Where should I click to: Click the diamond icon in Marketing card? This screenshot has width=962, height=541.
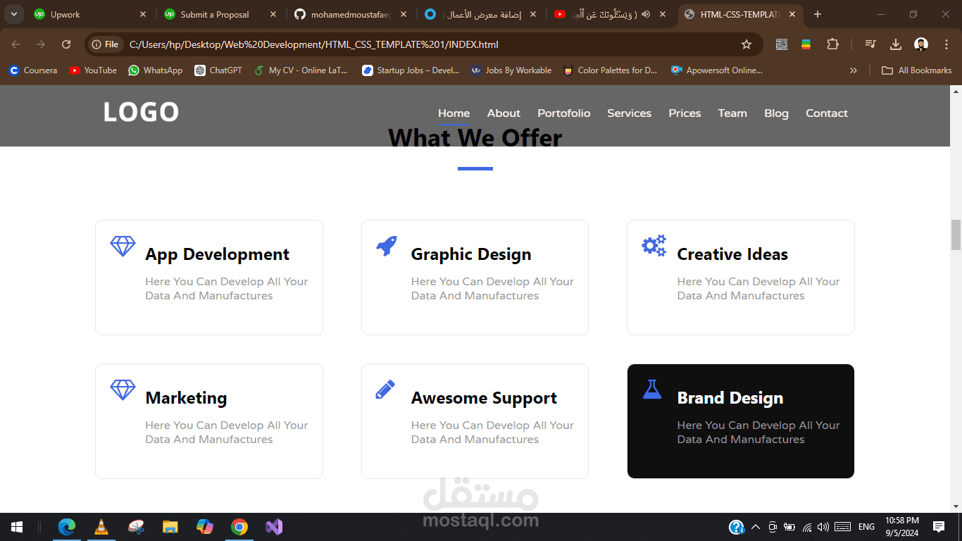(123, 390)
